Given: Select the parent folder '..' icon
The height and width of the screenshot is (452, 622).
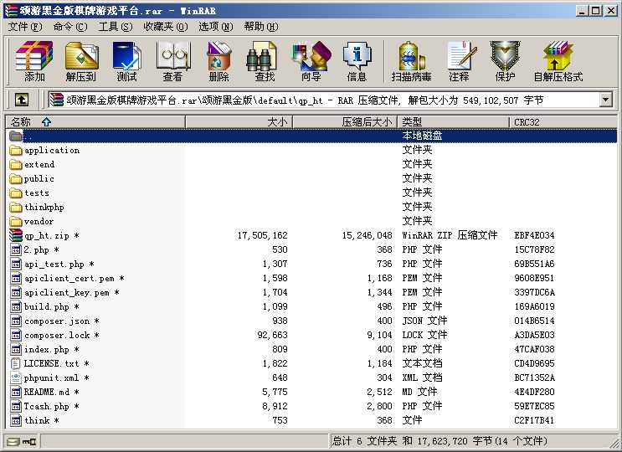Looking at the screenshot, I should 16,136.
